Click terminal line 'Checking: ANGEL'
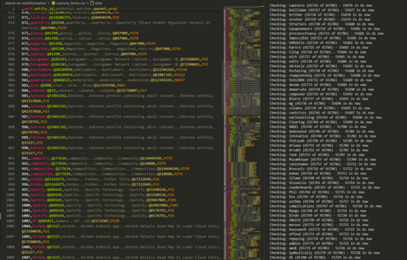The width and height of the screenshot is (407, 260). tap(317, 127)
